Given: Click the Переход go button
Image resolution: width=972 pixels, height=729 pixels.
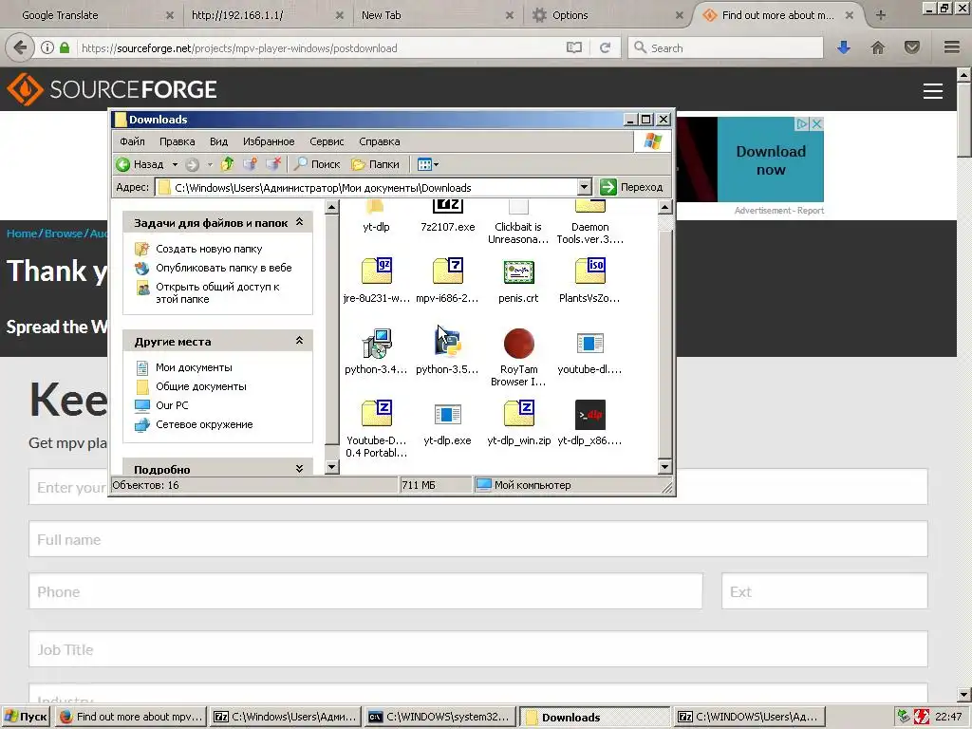Looking at the screenshot, I should pyautogui.click(x=631, y=187).
